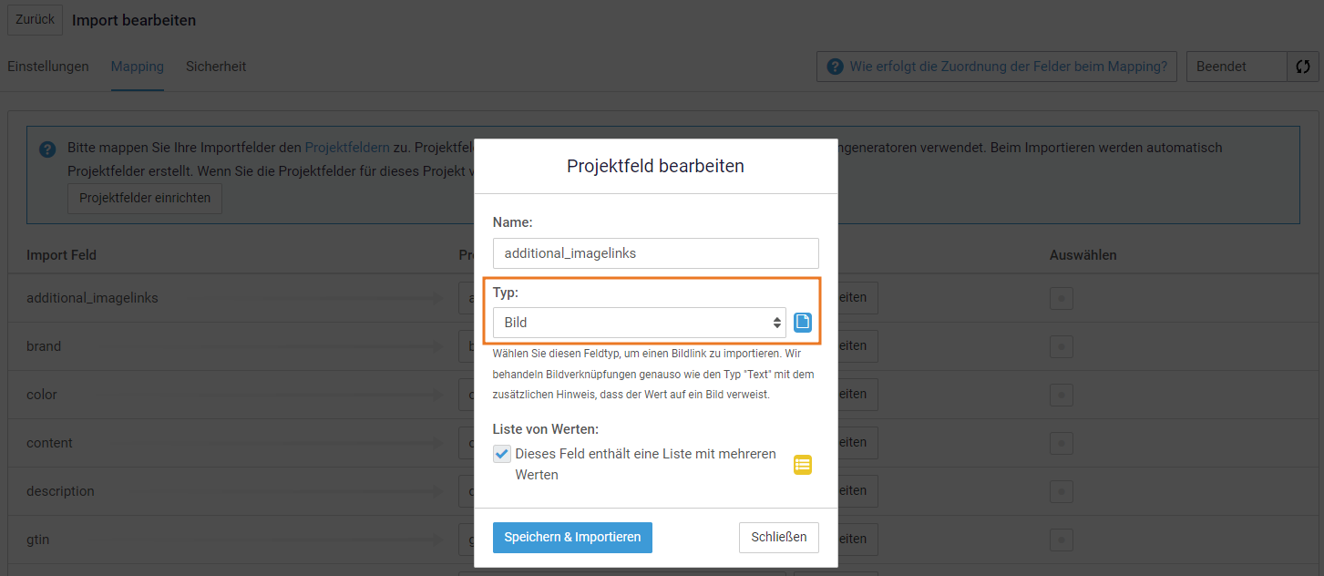Switch to the Sicherheit tab
The image size is (1324, 576).
[216, 67]
